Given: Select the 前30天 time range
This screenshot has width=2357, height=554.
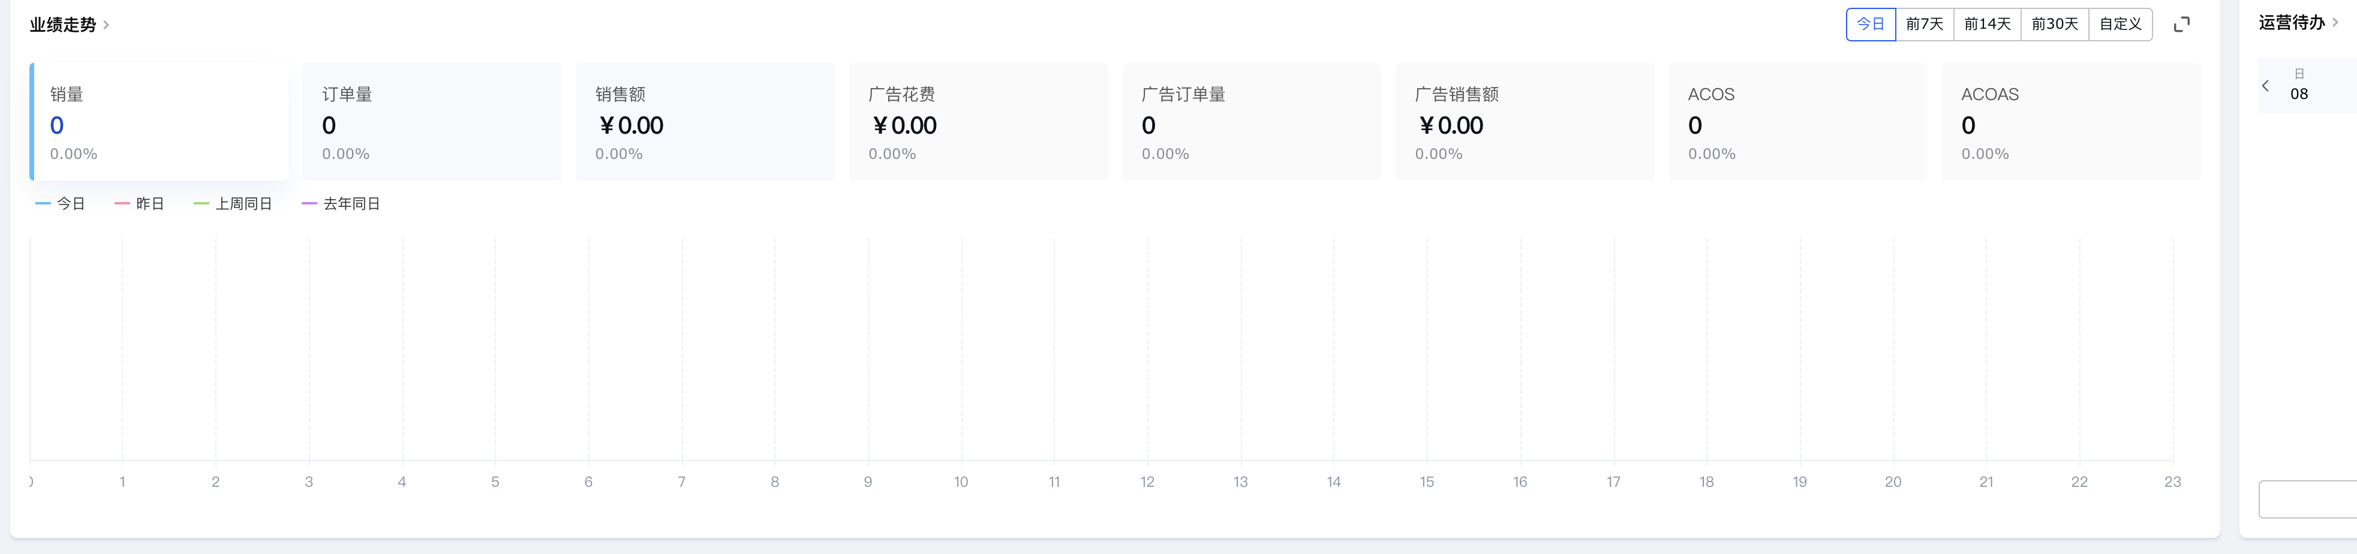Looking at the screenshot, I should click(2055, 25).
